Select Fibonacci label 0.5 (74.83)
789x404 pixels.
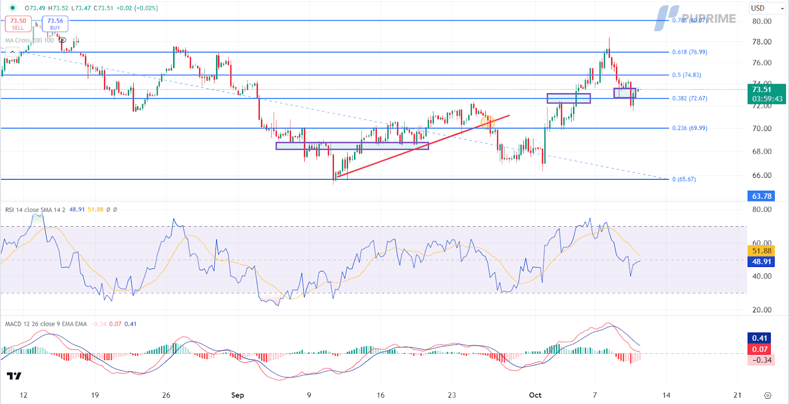tap(686, 75)
